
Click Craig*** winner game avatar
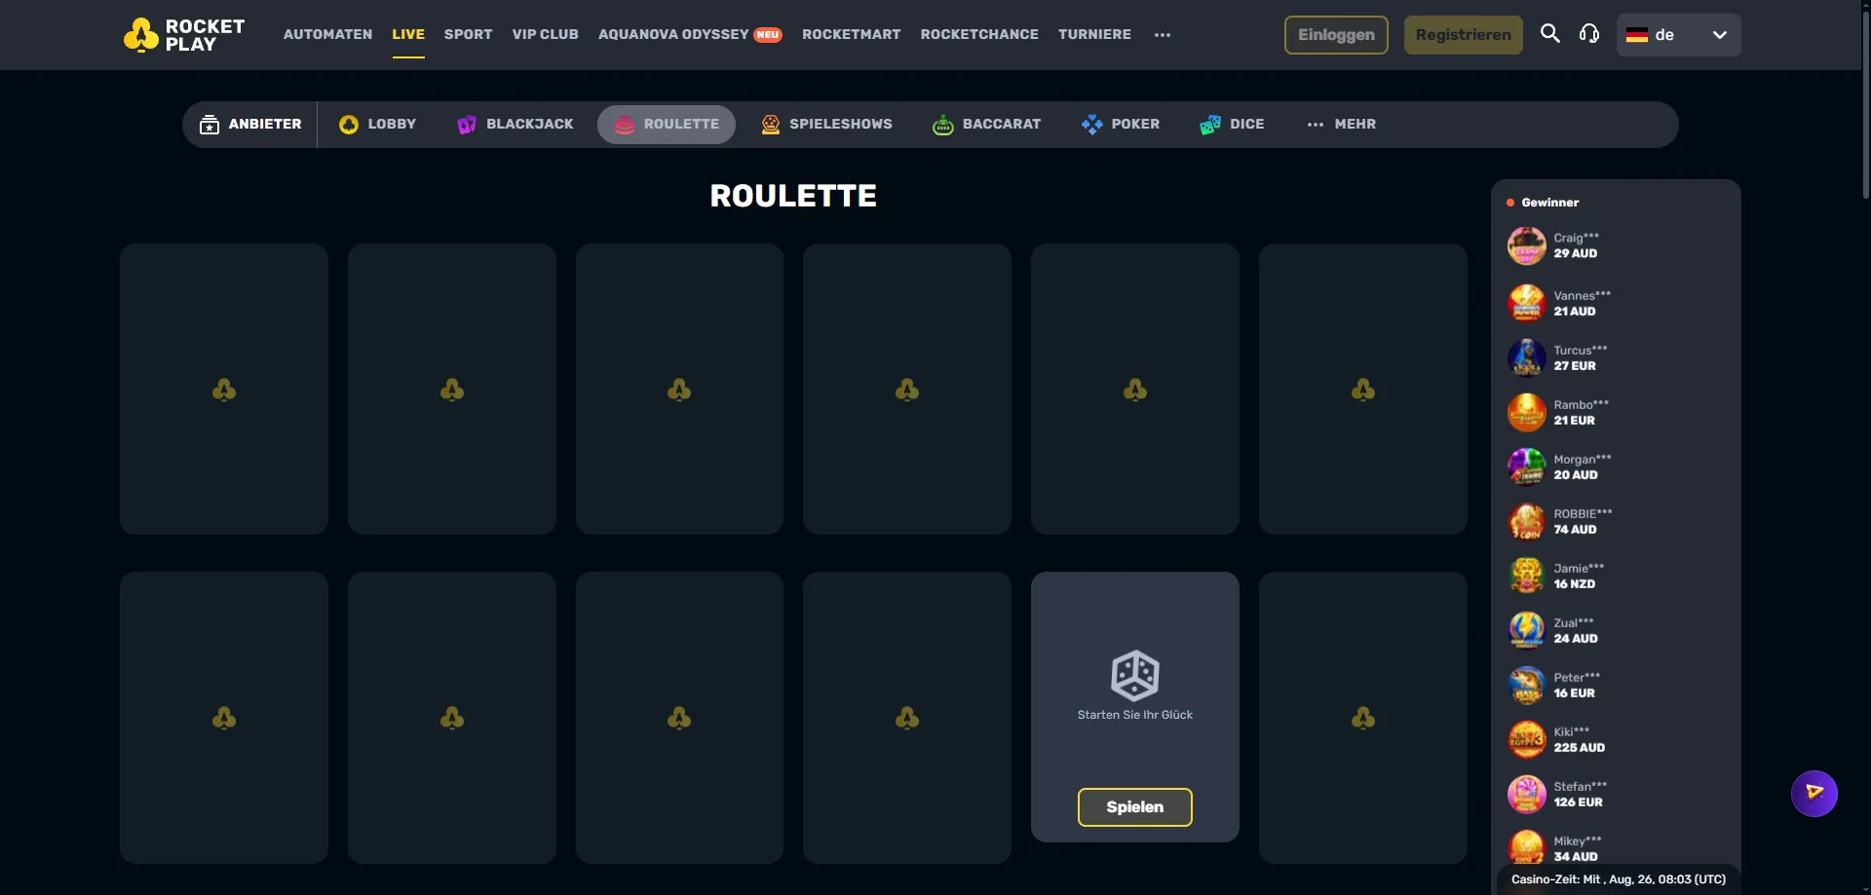pyautogui.click(x=1526, y=245)
